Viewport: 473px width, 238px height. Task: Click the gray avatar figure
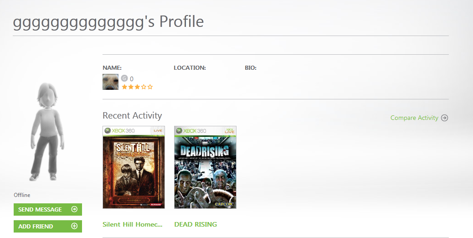[44, 132]
